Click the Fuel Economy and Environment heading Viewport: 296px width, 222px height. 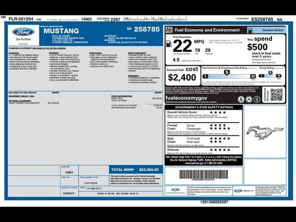click(207, 30)
